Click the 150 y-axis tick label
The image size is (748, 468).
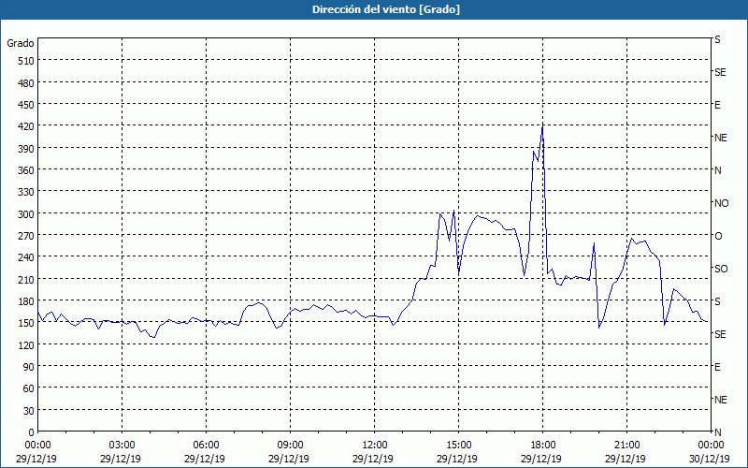(26, 323)
